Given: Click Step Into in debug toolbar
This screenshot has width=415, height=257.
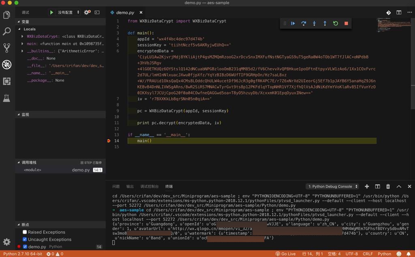Looking at the screenshot, I should click(314, 23).
